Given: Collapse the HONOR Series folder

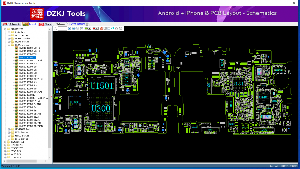Looking at the screenshot, I should [9, 45].
